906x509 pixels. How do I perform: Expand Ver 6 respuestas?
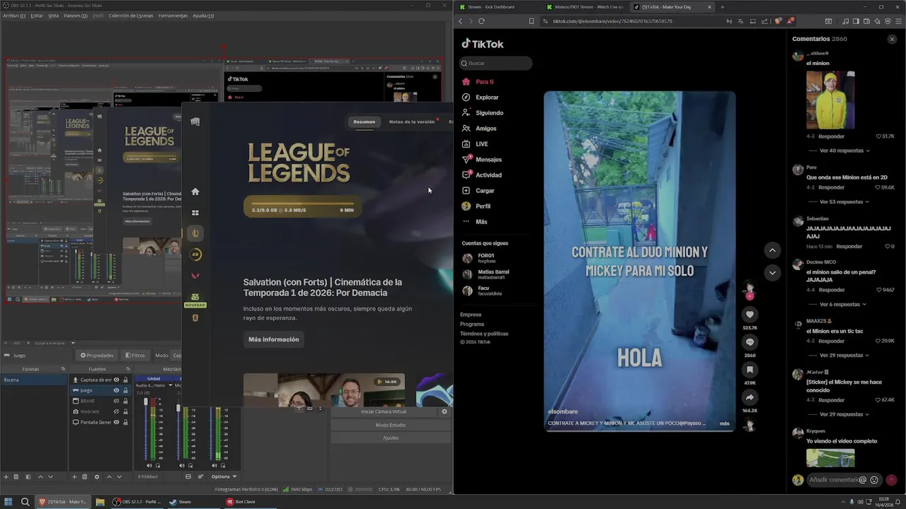click(x=842, y=304)
